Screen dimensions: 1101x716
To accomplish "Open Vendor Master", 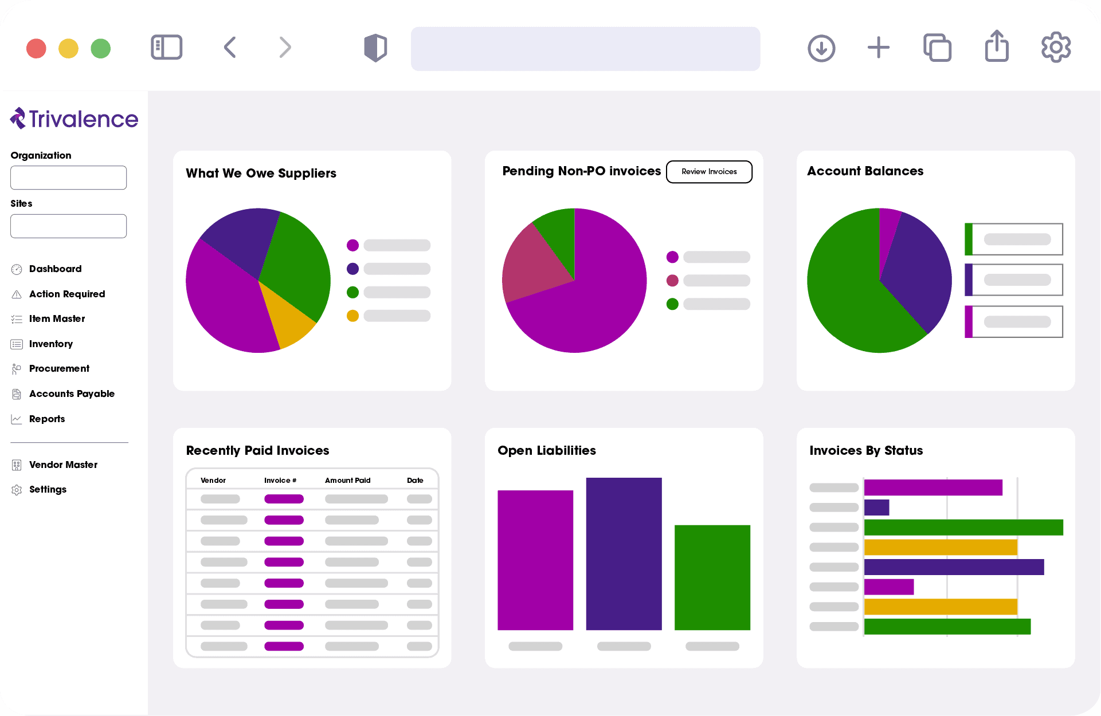I will tap(63, 465).
